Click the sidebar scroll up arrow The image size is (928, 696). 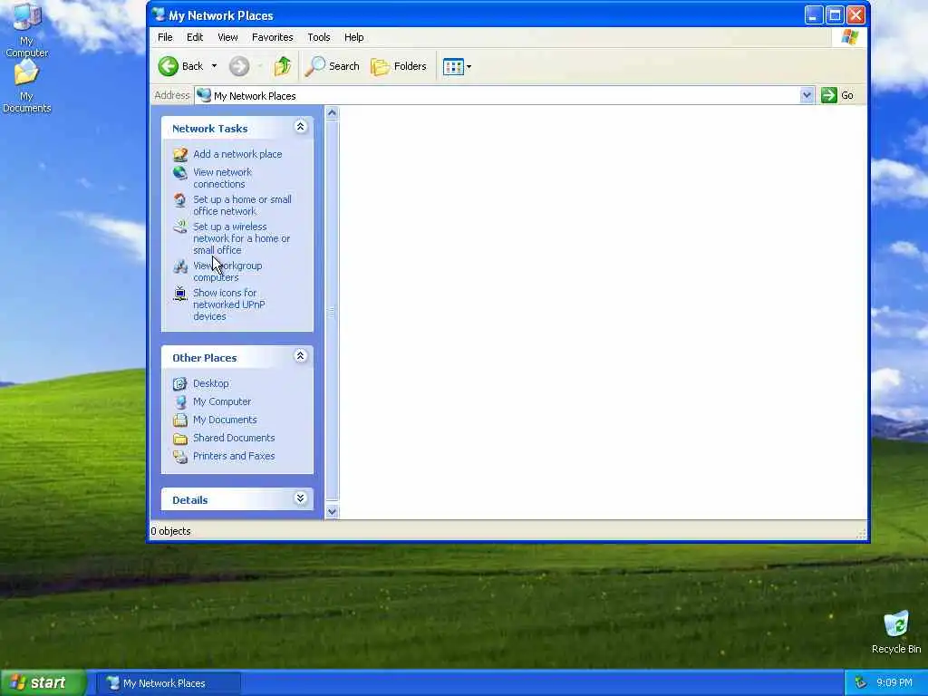coord(332,113)
